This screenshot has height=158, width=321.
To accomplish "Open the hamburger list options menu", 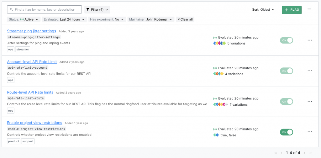I will (x=309, y=10).
